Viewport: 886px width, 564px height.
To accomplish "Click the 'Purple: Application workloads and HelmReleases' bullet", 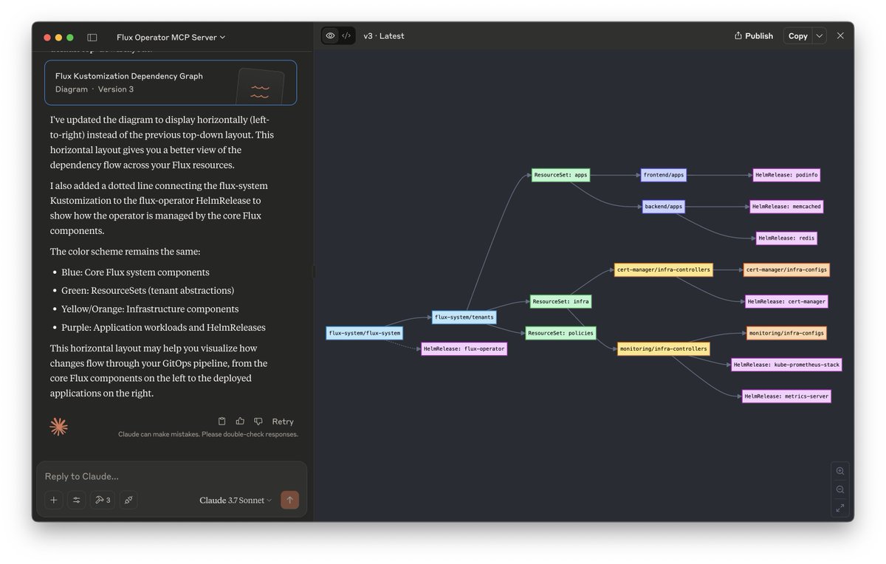I will point(163,328).
